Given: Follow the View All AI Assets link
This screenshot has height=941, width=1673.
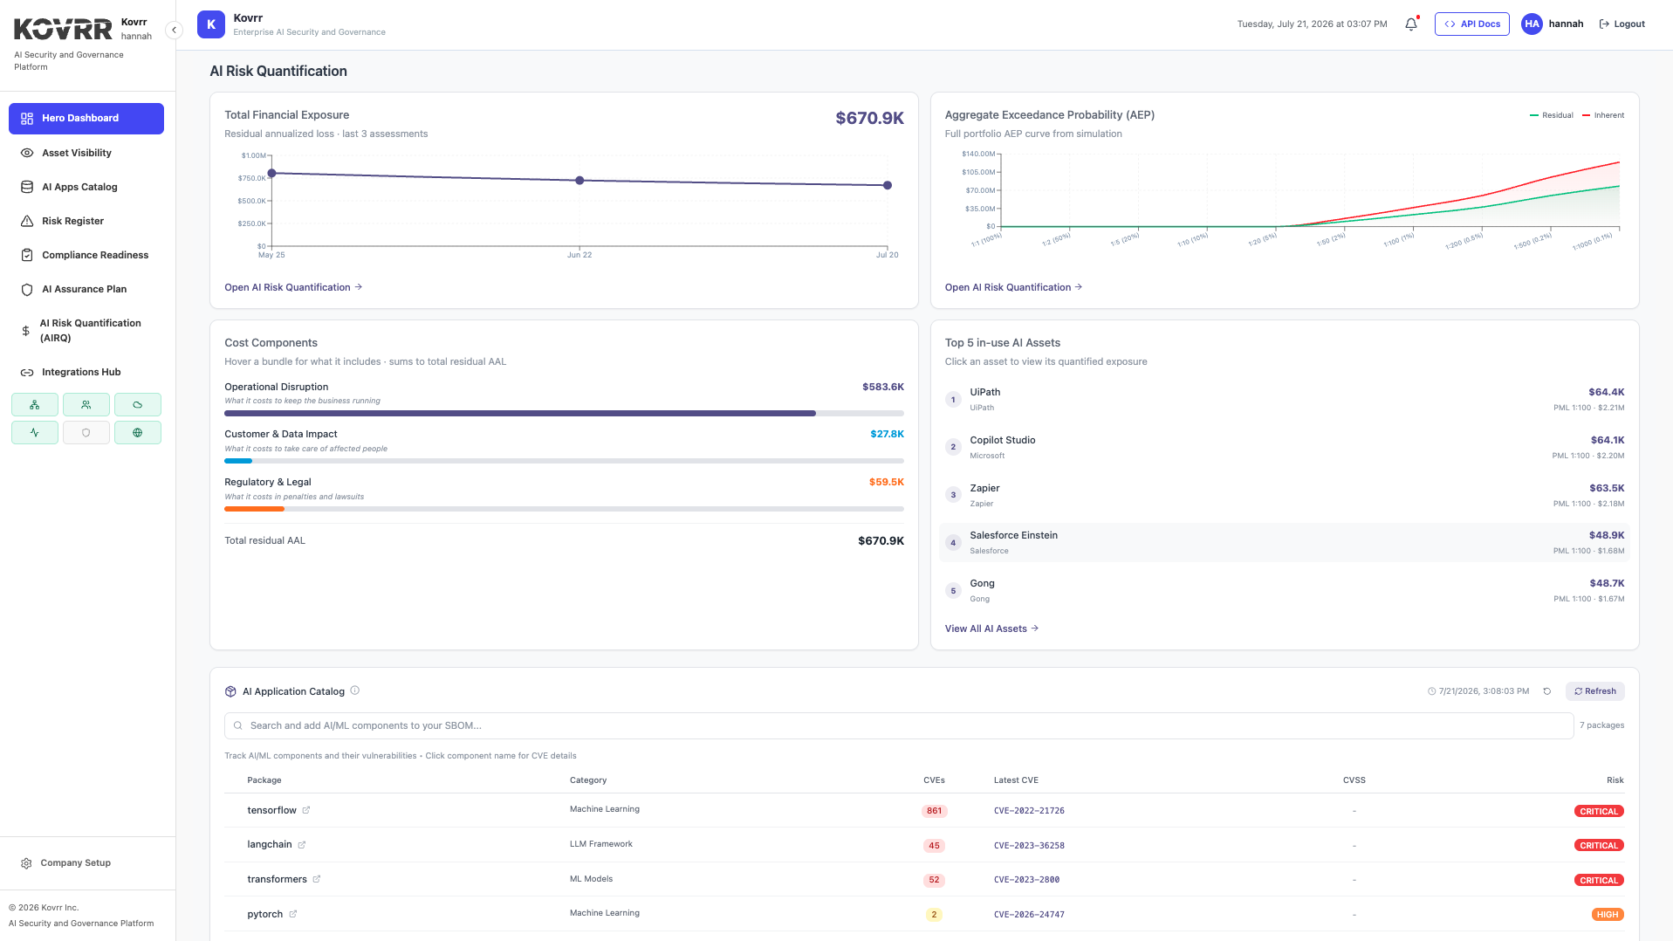Looking at the screenshot, I should point(991,628).
